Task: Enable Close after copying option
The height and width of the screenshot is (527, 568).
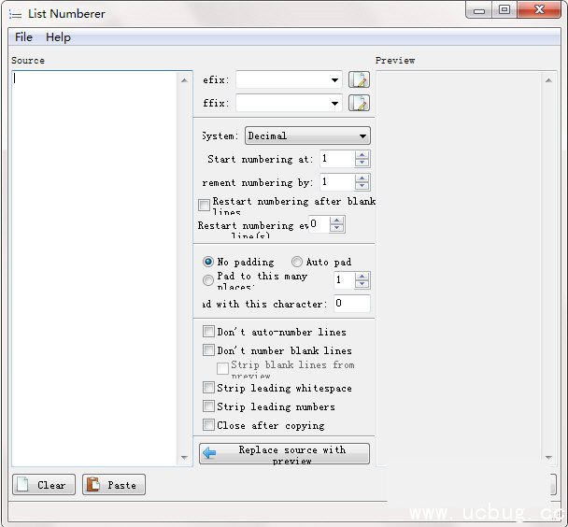Action: click(x=208, y=425)
